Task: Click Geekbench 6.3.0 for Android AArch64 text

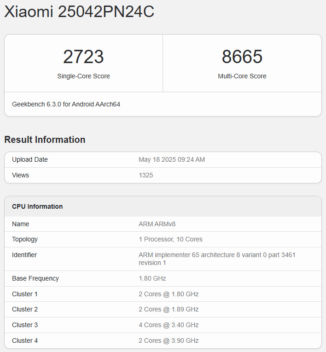Action: [x=66, y=104]
